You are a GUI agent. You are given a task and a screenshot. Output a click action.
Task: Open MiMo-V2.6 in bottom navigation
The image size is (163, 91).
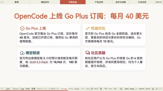40,89
